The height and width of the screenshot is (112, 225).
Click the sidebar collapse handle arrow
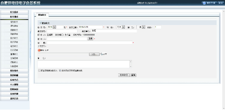click(x=30, y=45)
